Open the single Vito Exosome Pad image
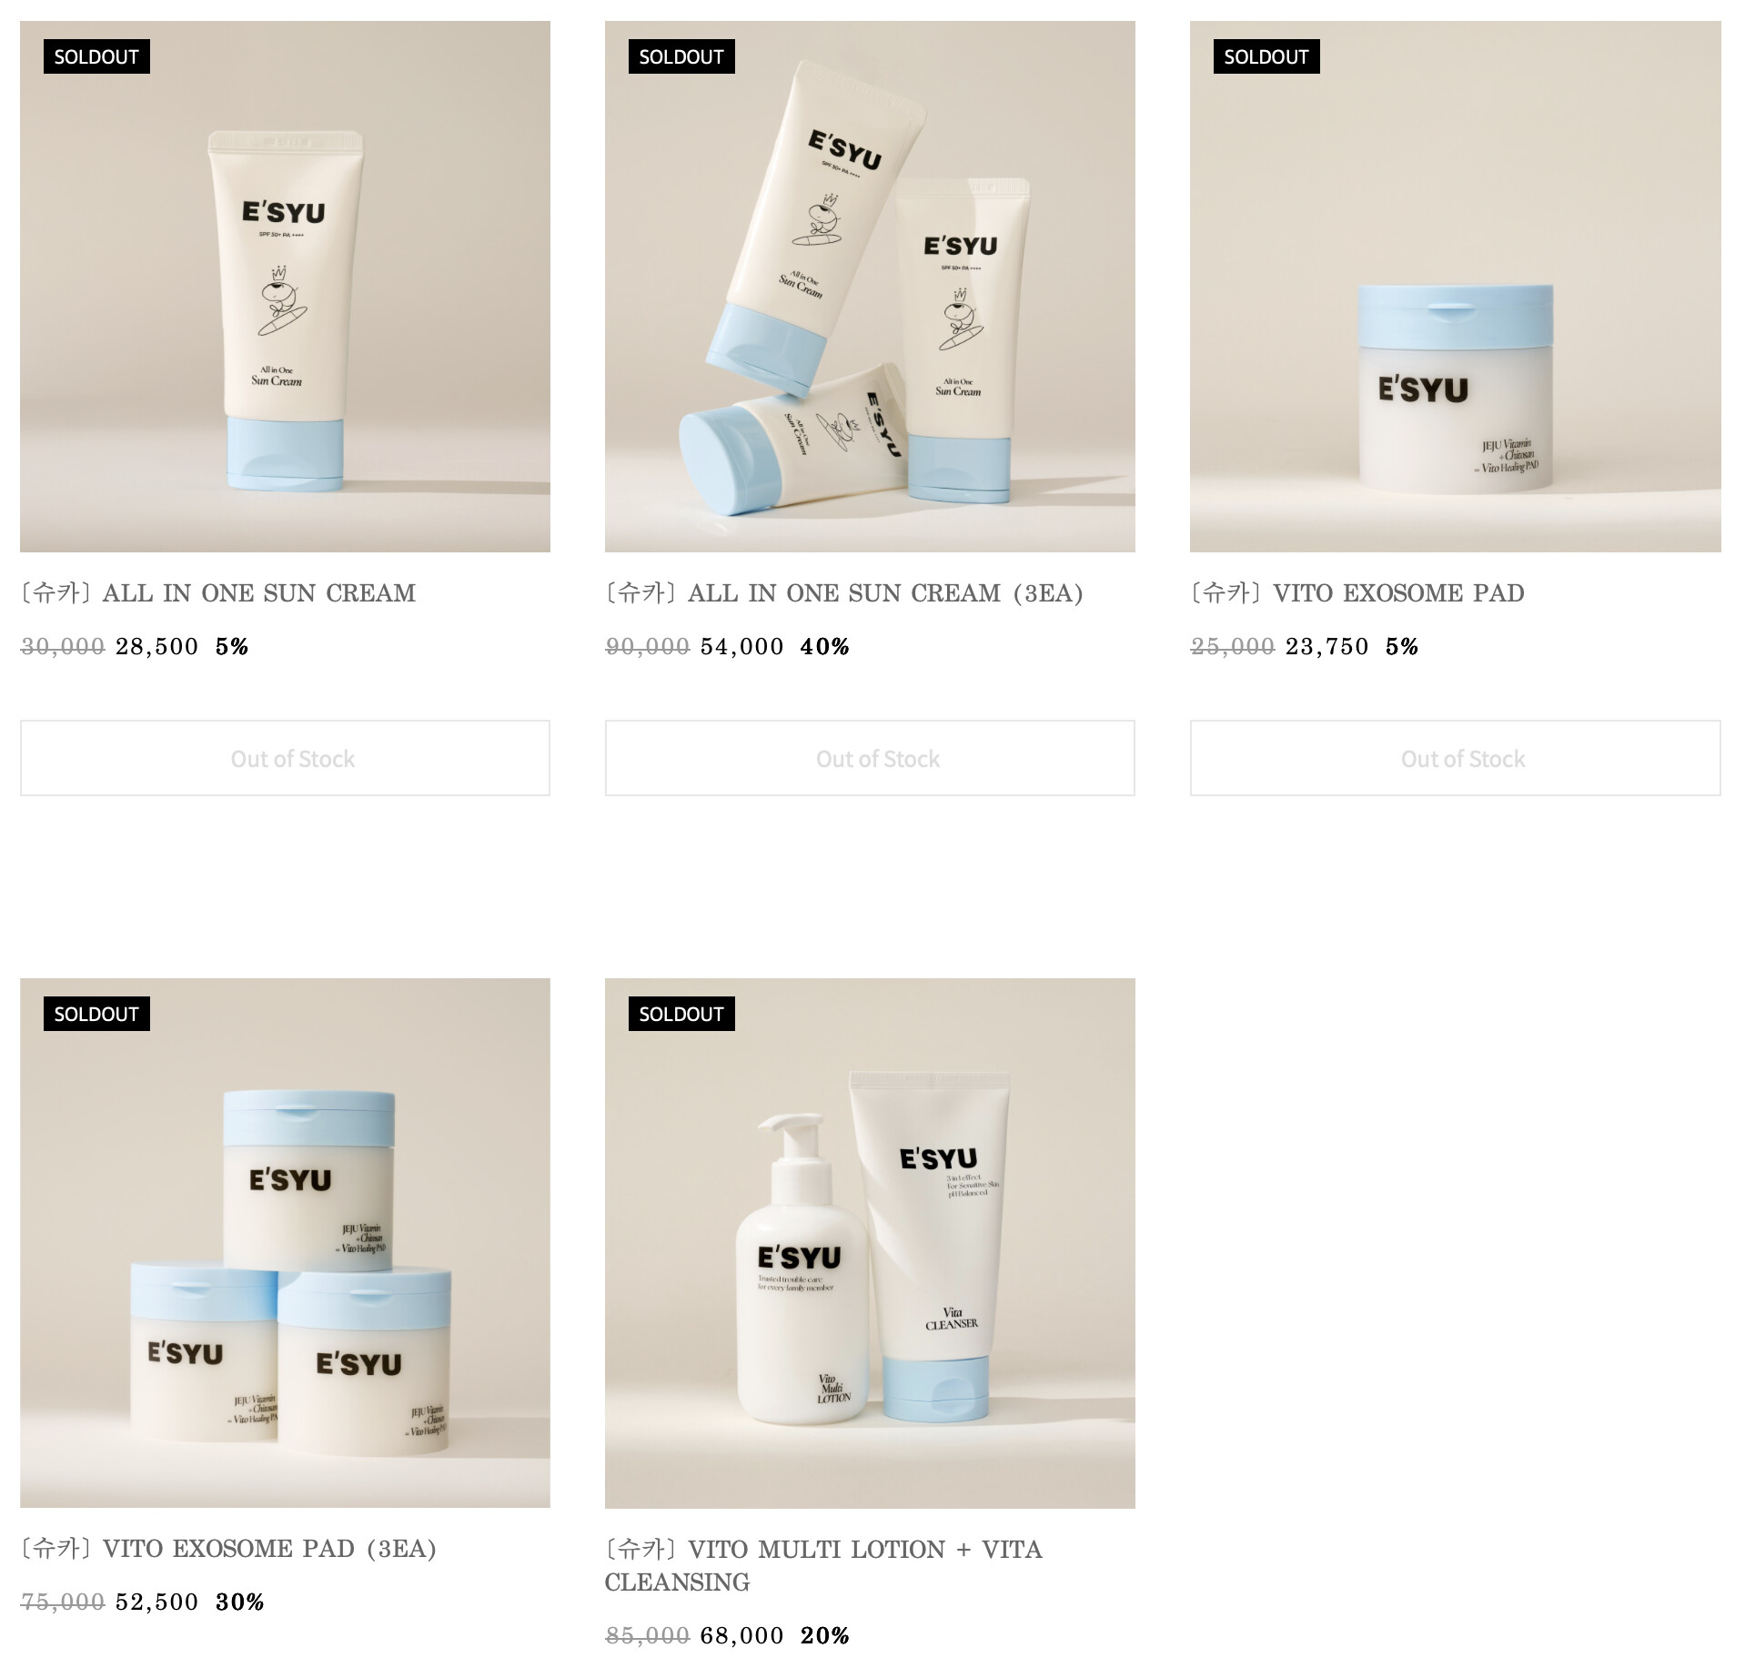The width and height of the screenshot is (1745, 1658). tap(1455, 287)
